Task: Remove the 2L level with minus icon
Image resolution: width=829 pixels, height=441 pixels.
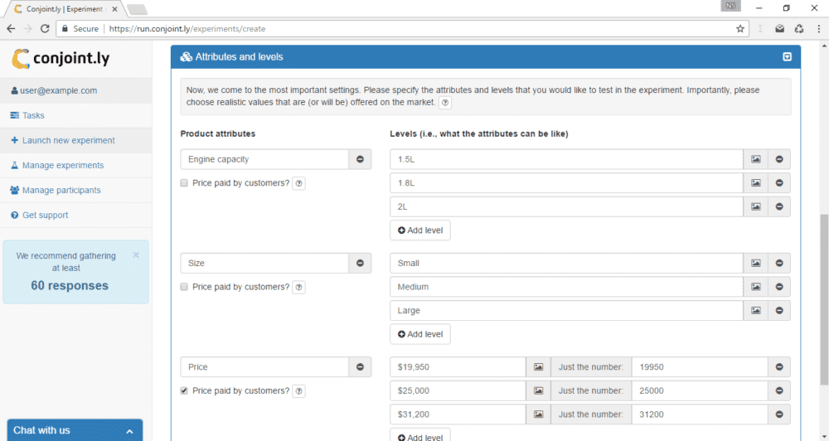Action: (778, 206)
